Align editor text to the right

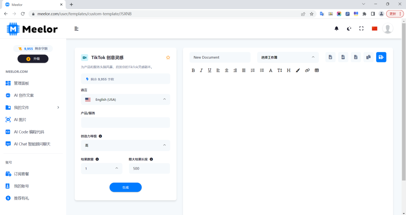(x=235, y=70)
